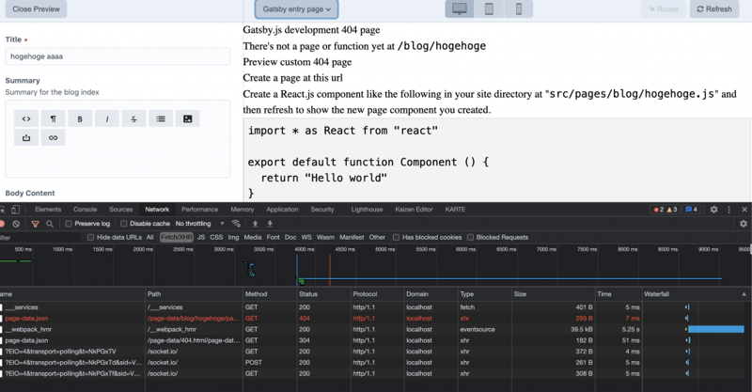Image resolution: width=752 pixels, height=392 pixels.
Task: Click the Close Preview button
Action: 36,9
